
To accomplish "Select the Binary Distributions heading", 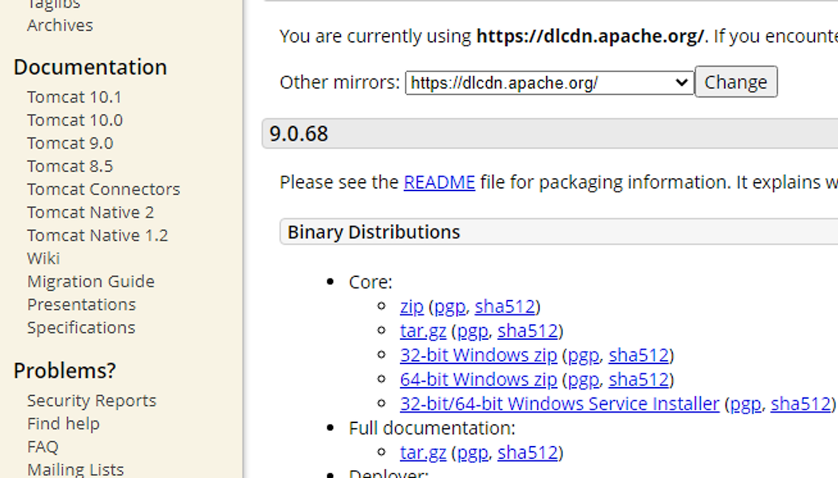I will pyautogui.click(x=374, y=232).
